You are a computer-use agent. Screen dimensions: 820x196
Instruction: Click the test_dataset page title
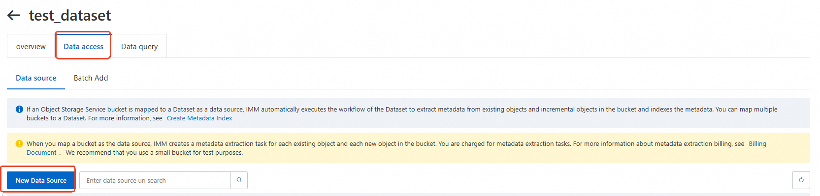click(70, 16)
